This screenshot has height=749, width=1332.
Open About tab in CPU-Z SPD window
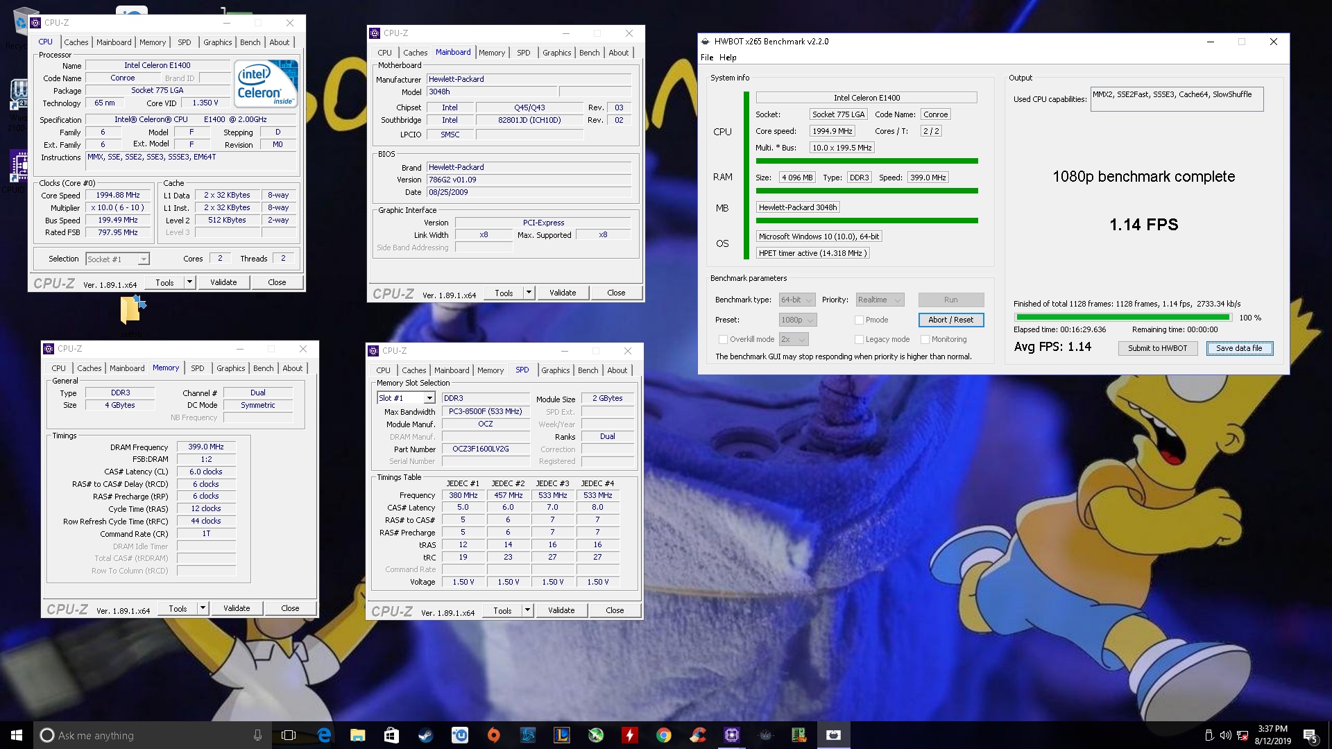tap(617, 370)
